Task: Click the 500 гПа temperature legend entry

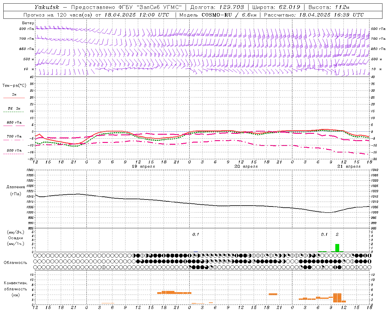Action: pos(14,150)
